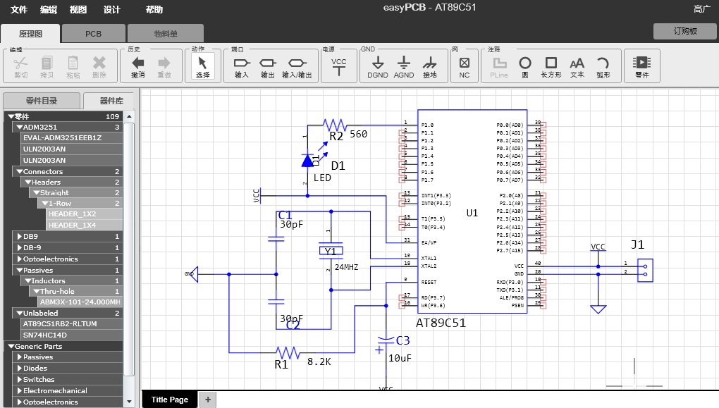Expand the DB-9 tree node
Screen dimensions: 719x408
[19, 247]
